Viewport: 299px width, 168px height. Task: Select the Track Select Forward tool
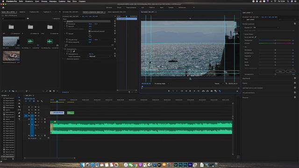click(x=19, y=100)
